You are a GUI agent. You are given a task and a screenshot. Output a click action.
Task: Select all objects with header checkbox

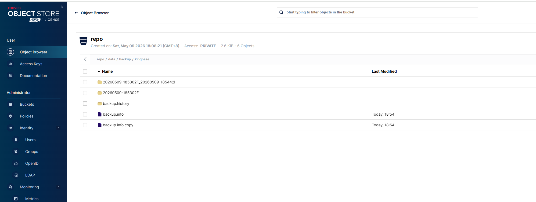[x=85, y=71]
